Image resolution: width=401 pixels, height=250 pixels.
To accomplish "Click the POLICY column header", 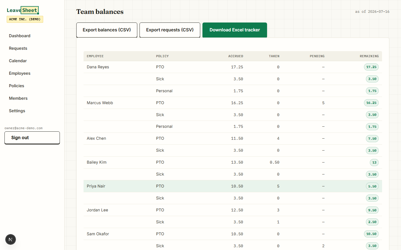I will (162, 56).
